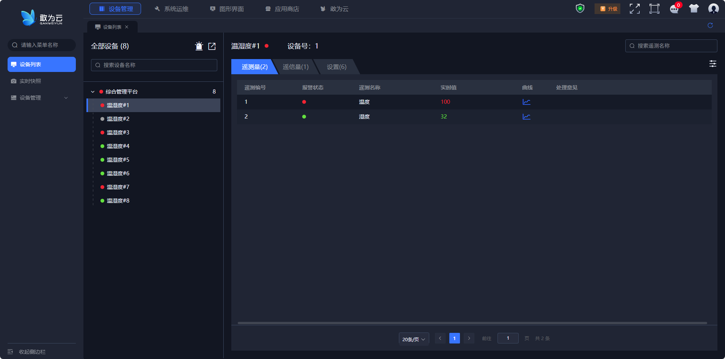Focus the 搜索遥测名称 search field

[x=671, y=46]
